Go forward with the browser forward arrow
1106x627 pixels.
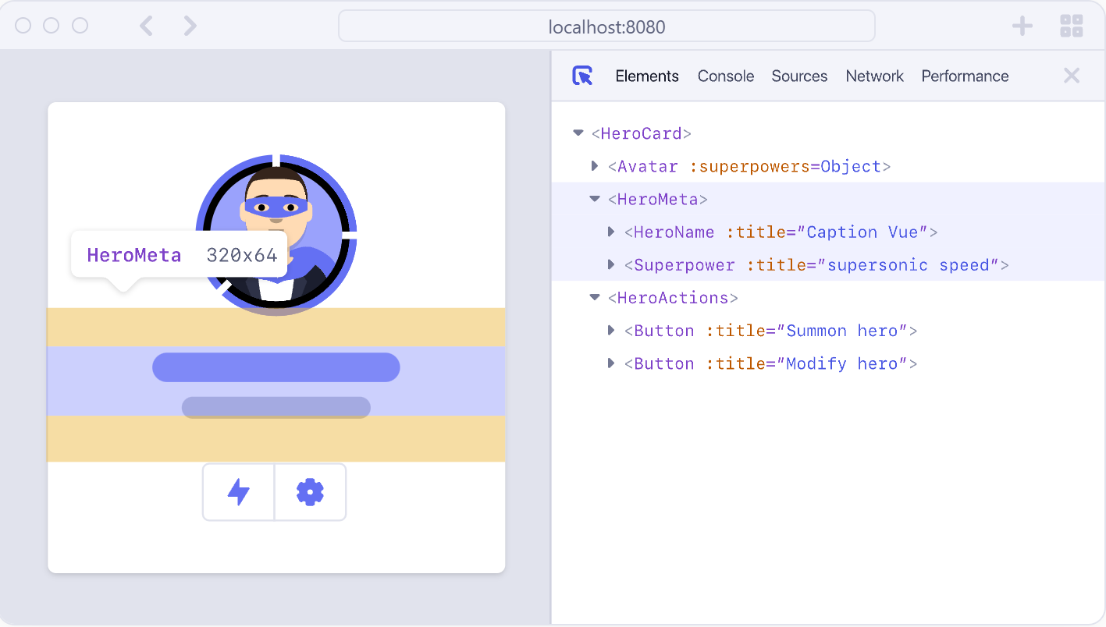[x=190, y=26]
